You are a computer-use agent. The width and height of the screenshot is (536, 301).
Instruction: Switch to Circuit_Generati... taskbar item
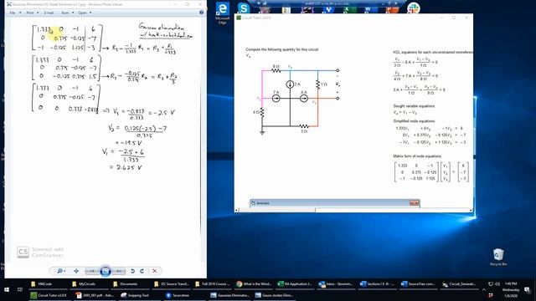point(459,284)
